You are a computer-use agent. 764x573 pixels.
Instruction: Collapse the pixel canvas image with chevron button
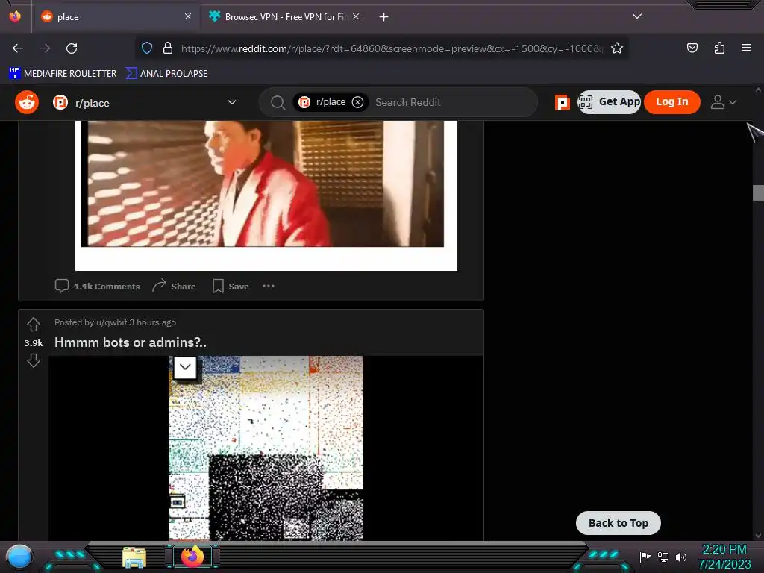coord(185,367)
